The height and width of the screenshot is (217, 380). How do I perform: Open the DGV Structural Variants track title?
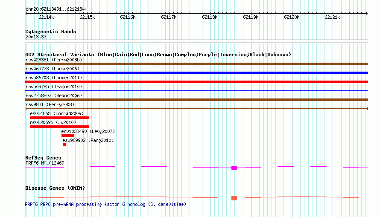coord(158,55)
